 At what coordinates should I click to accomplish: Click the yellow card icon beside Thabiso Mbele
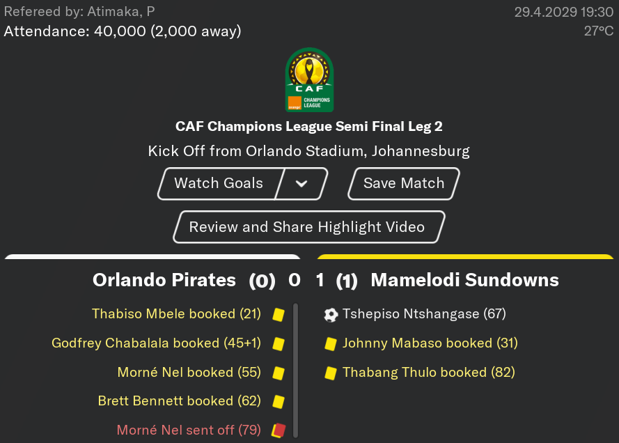pos(279,315)
